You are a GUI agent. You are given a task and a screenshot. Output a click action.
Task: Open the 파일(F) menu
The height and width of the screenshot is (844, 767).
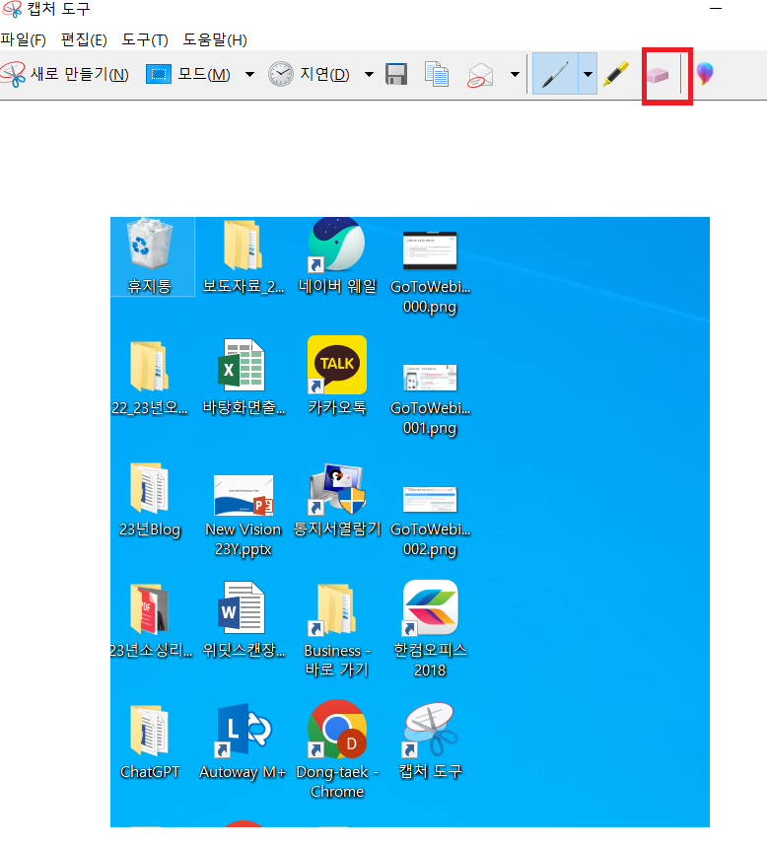(x=23, y=39)
